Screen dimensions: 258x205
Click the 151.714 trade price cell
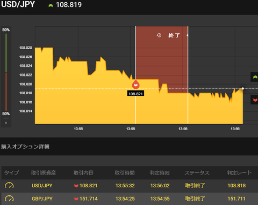(89, 199)
